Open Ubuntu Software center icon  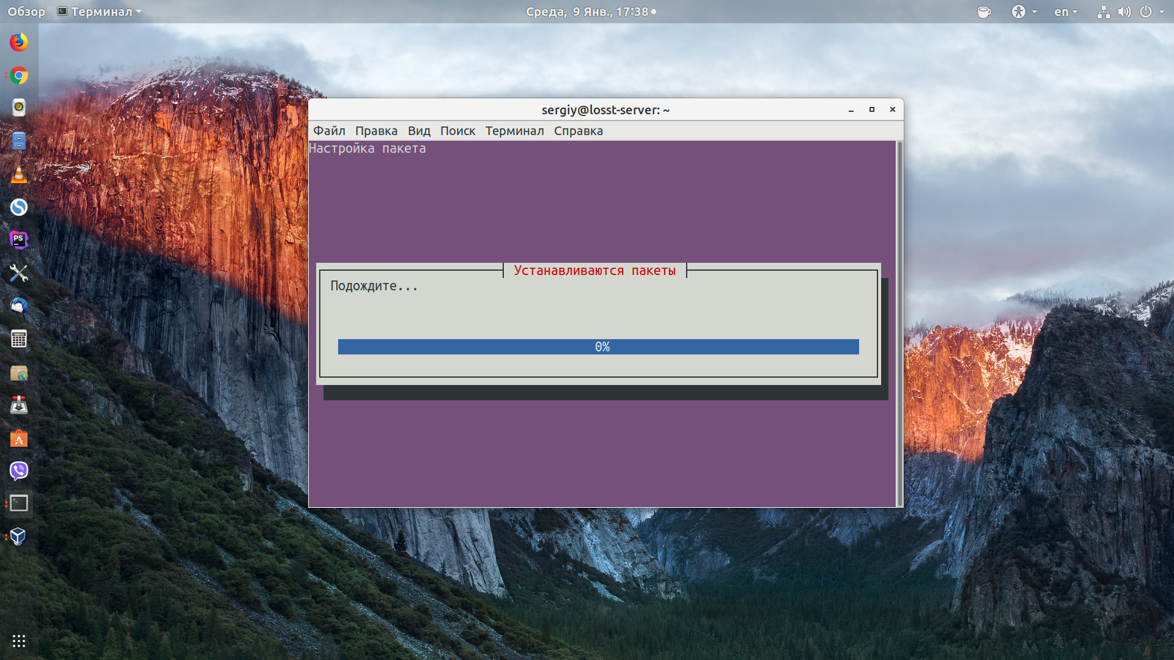pyautogui.click(x=19, y=438)
